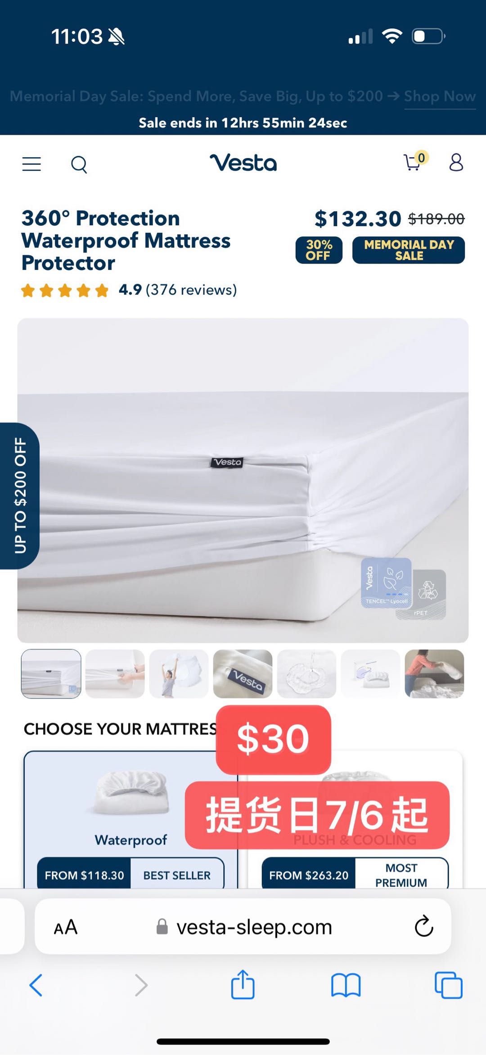Open Safari bookmarks
Image resolution: width=486 pixels, height=1055 pixels.
[346, 986]
